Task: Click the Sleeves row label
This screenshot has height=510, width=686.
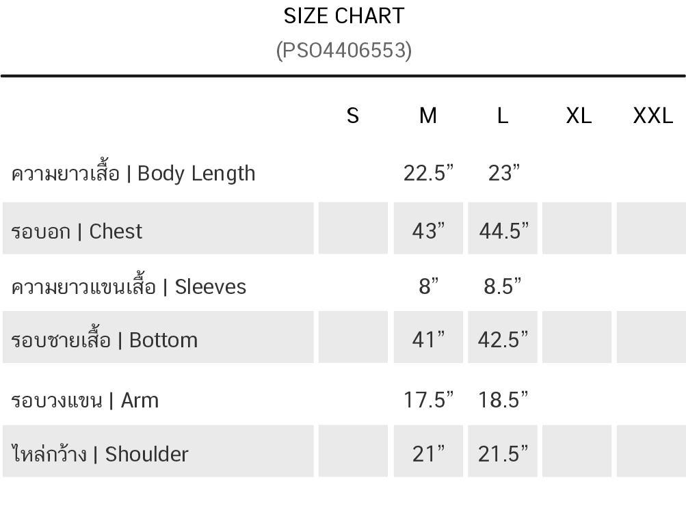Action: pos(129,286)
